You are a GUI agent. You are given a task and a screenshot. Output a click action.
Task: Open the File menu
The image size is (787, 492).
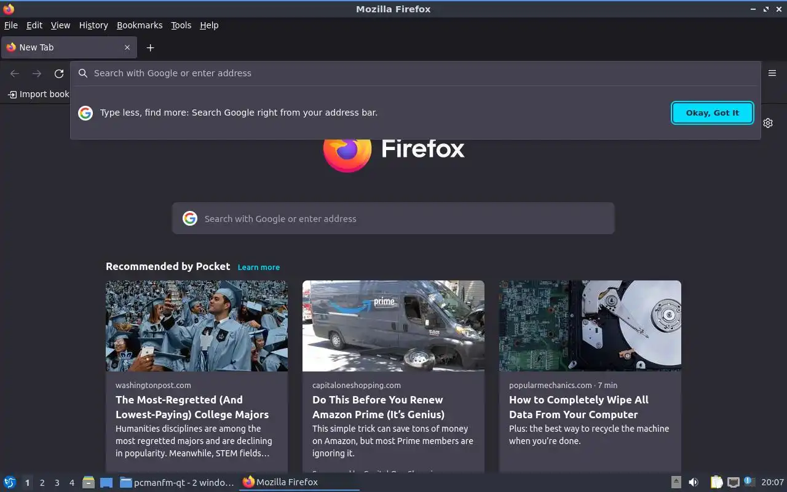11,25
